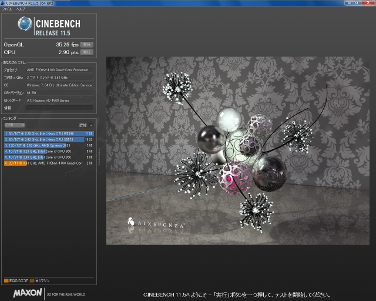Open the ファイル menu
Viewport: 376px width, 301px height.
[7, 9]
